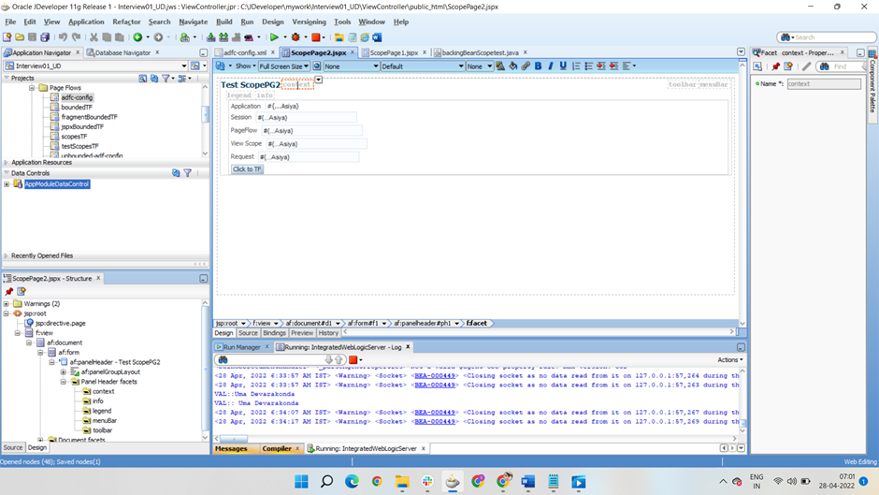Image resolution: width=879 pixels, height=495 pixels.
Task: Refresh the Data Controls panel
Action: pos(176,173)
